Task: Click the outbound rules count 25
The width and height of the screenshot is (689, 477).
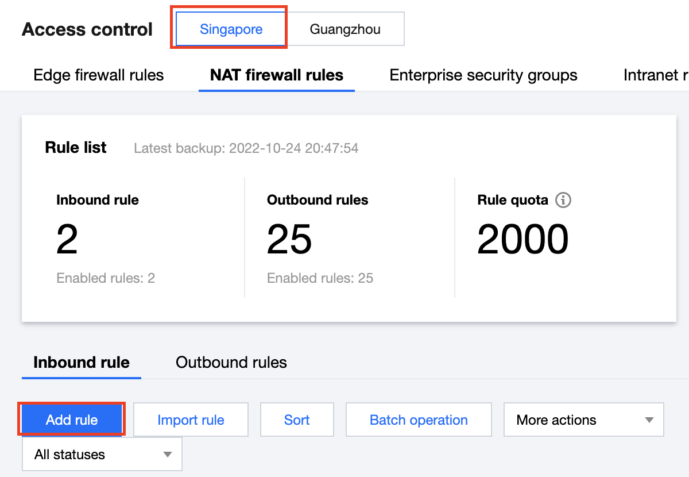Action: pyautogui.click(x=289, y=240)
